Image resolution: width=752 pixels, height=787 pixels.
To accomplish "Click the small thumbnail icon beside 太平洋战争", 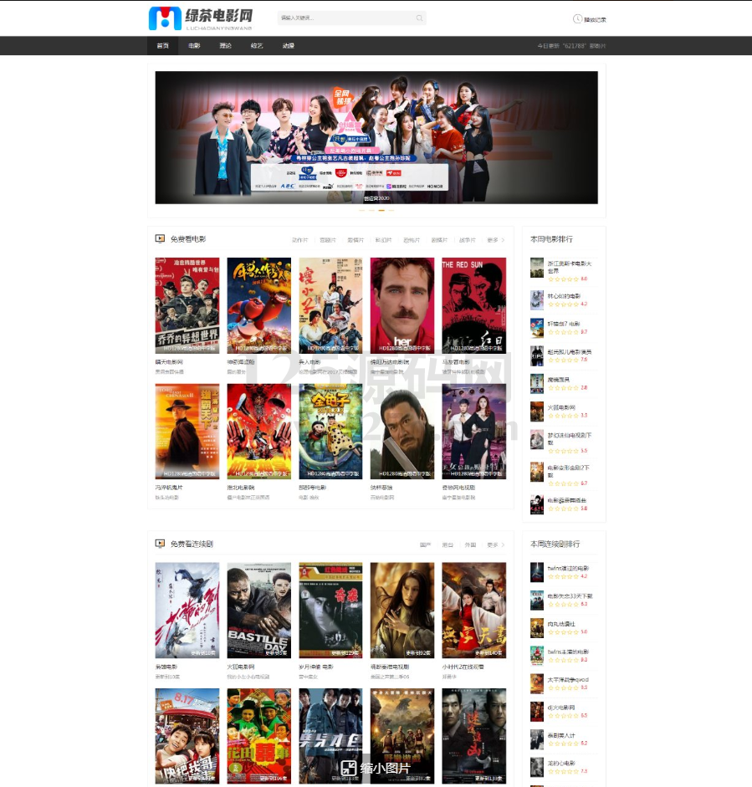I will [x=536, y=683].
